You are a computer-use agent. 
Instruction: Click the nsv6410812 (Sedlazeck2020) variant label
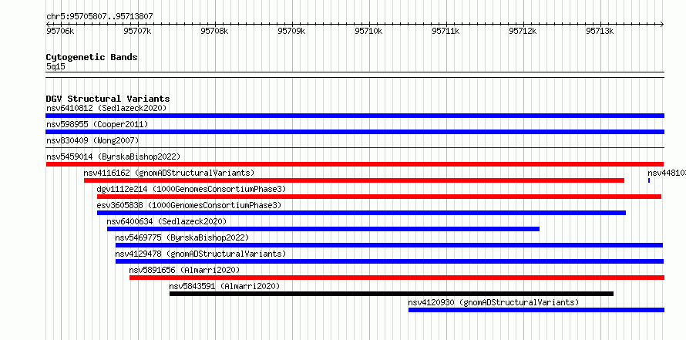[x=106, y=108]
